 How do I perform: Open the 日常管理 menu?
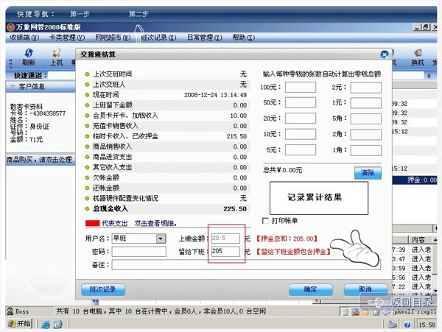point(204,38)
